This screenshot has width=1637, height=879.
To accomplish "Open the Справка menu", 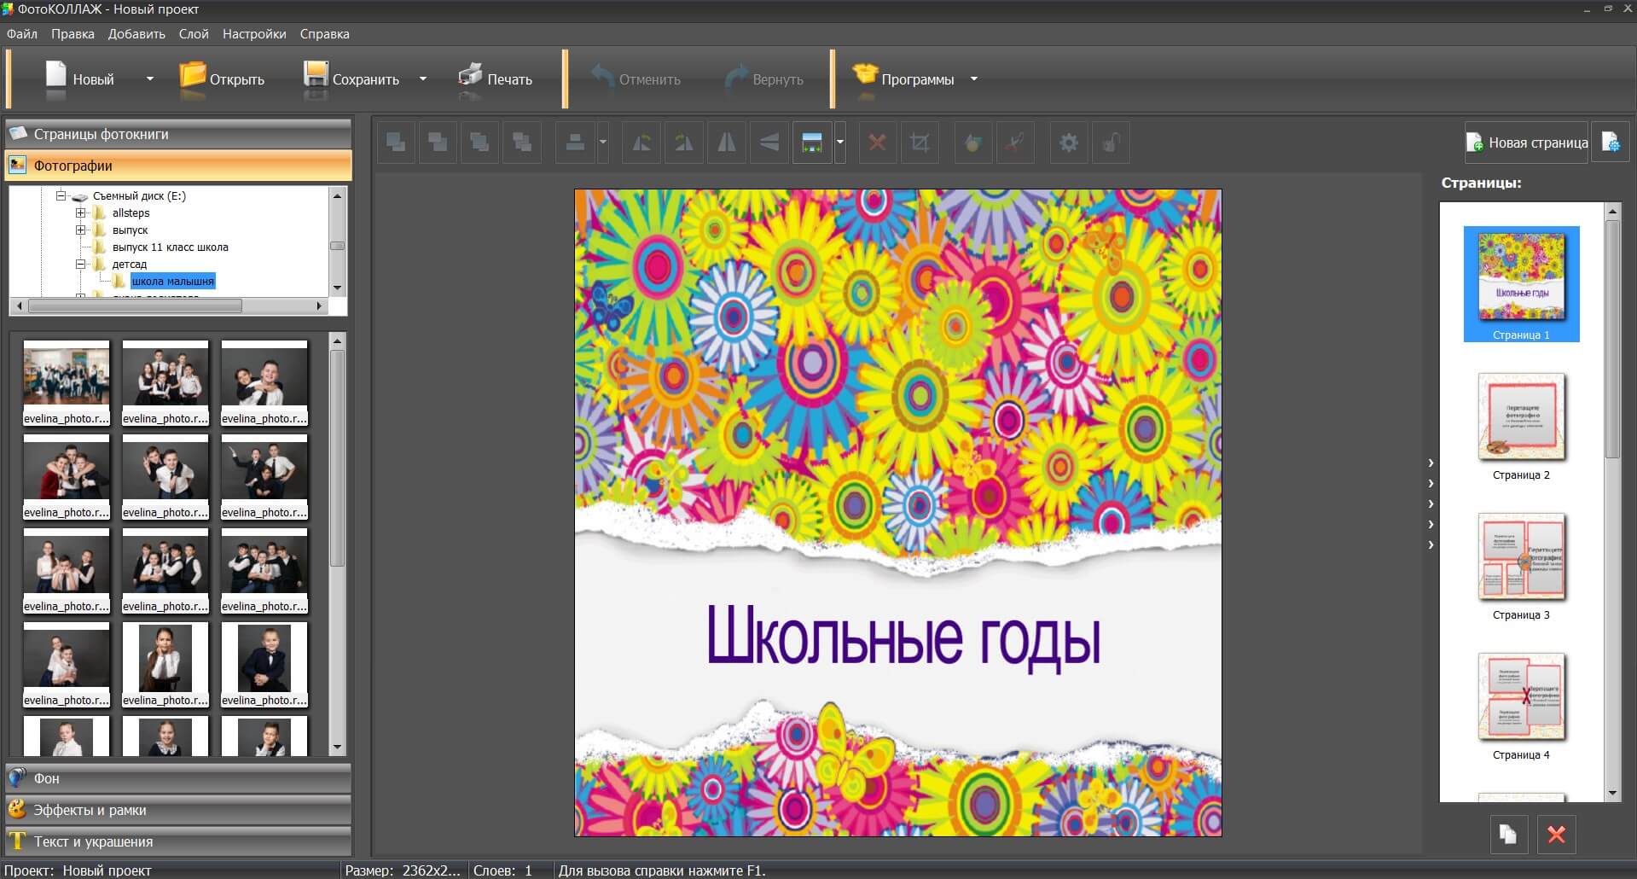I will (324, 34).
